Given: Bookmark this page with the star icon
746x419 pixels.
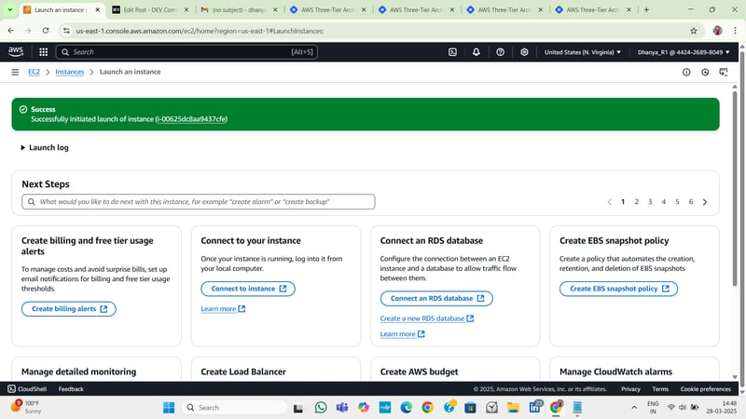Looking at the screenshot, I should tap(694, 31).
